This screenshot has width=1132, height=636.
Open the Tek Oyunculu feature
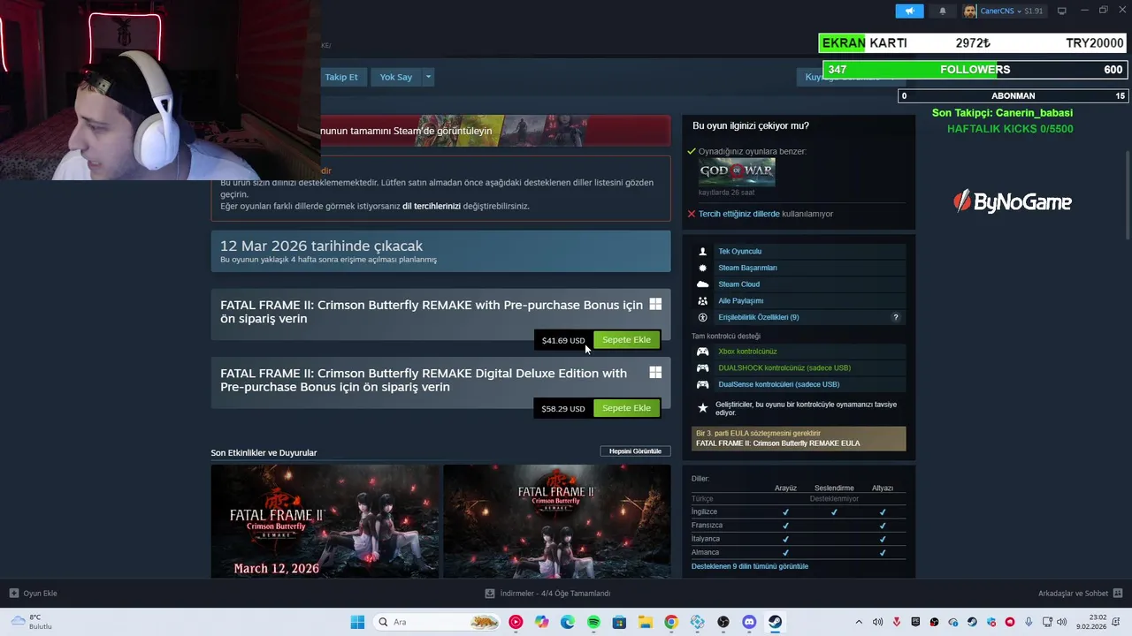799,251
